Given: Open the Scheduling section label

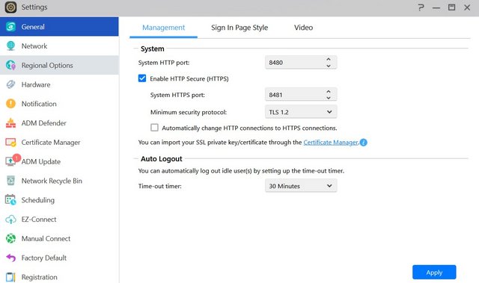Looking at the screenshot, I should point(38,200).
